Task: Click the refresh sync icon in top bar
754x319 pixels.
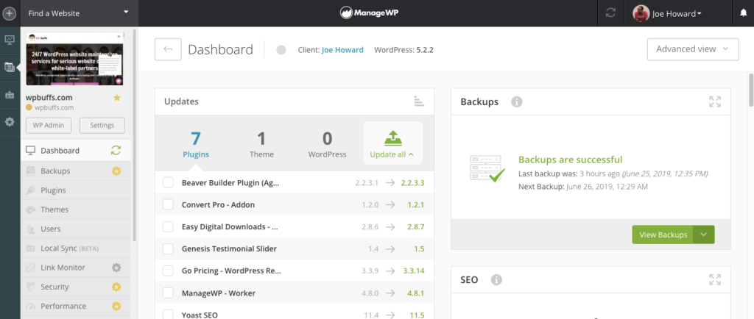Action: 610,13
